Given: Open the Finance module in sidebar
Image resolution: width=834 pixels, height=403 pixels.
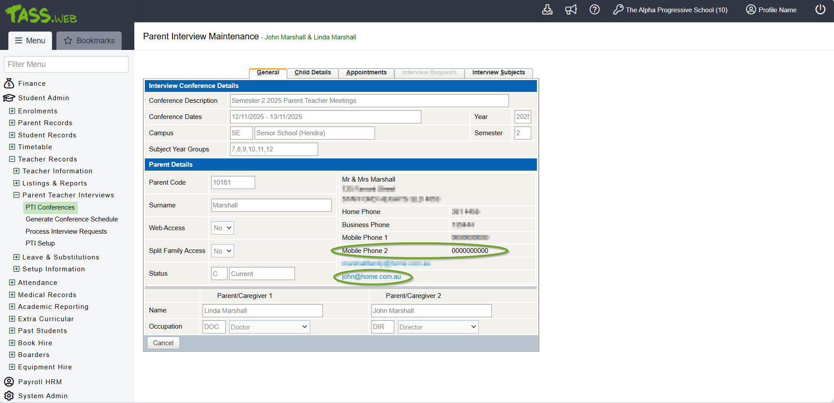Looking at the screenshot, I should tap(32, 84).
